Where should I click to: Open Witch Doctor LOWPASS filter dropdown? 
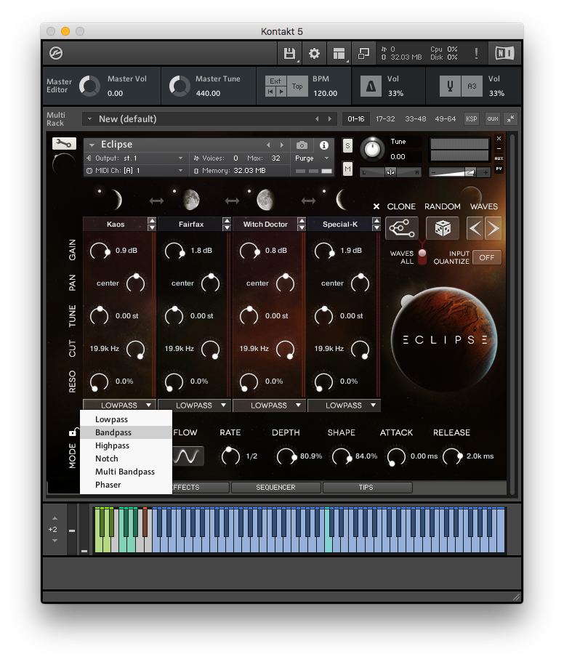[x=270, y=405]
